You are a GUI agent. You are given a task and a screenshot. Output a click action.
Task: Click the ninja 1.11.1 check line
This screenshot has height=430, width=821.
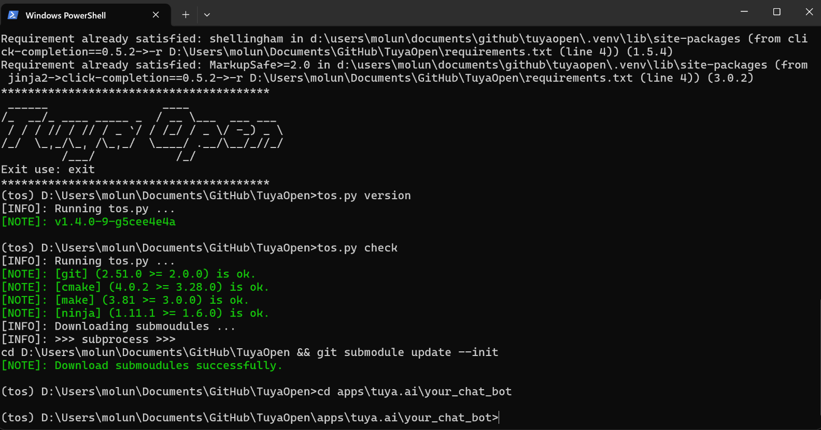pyautogui.click(x=135, y=313)
